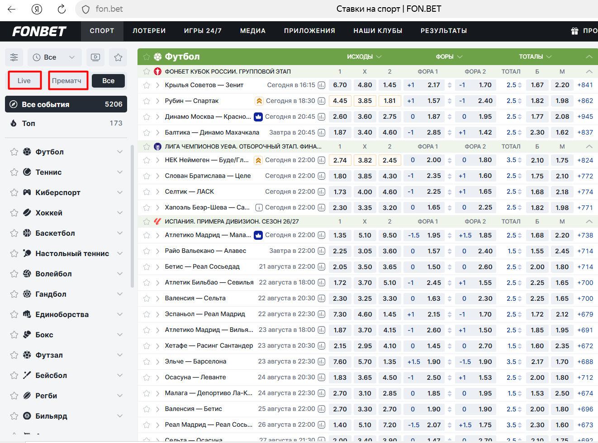The height and width of the screenshot is (443, 598).
Task: Open the ТОТАЛЫ column dropdown
Action: point(536,57)
